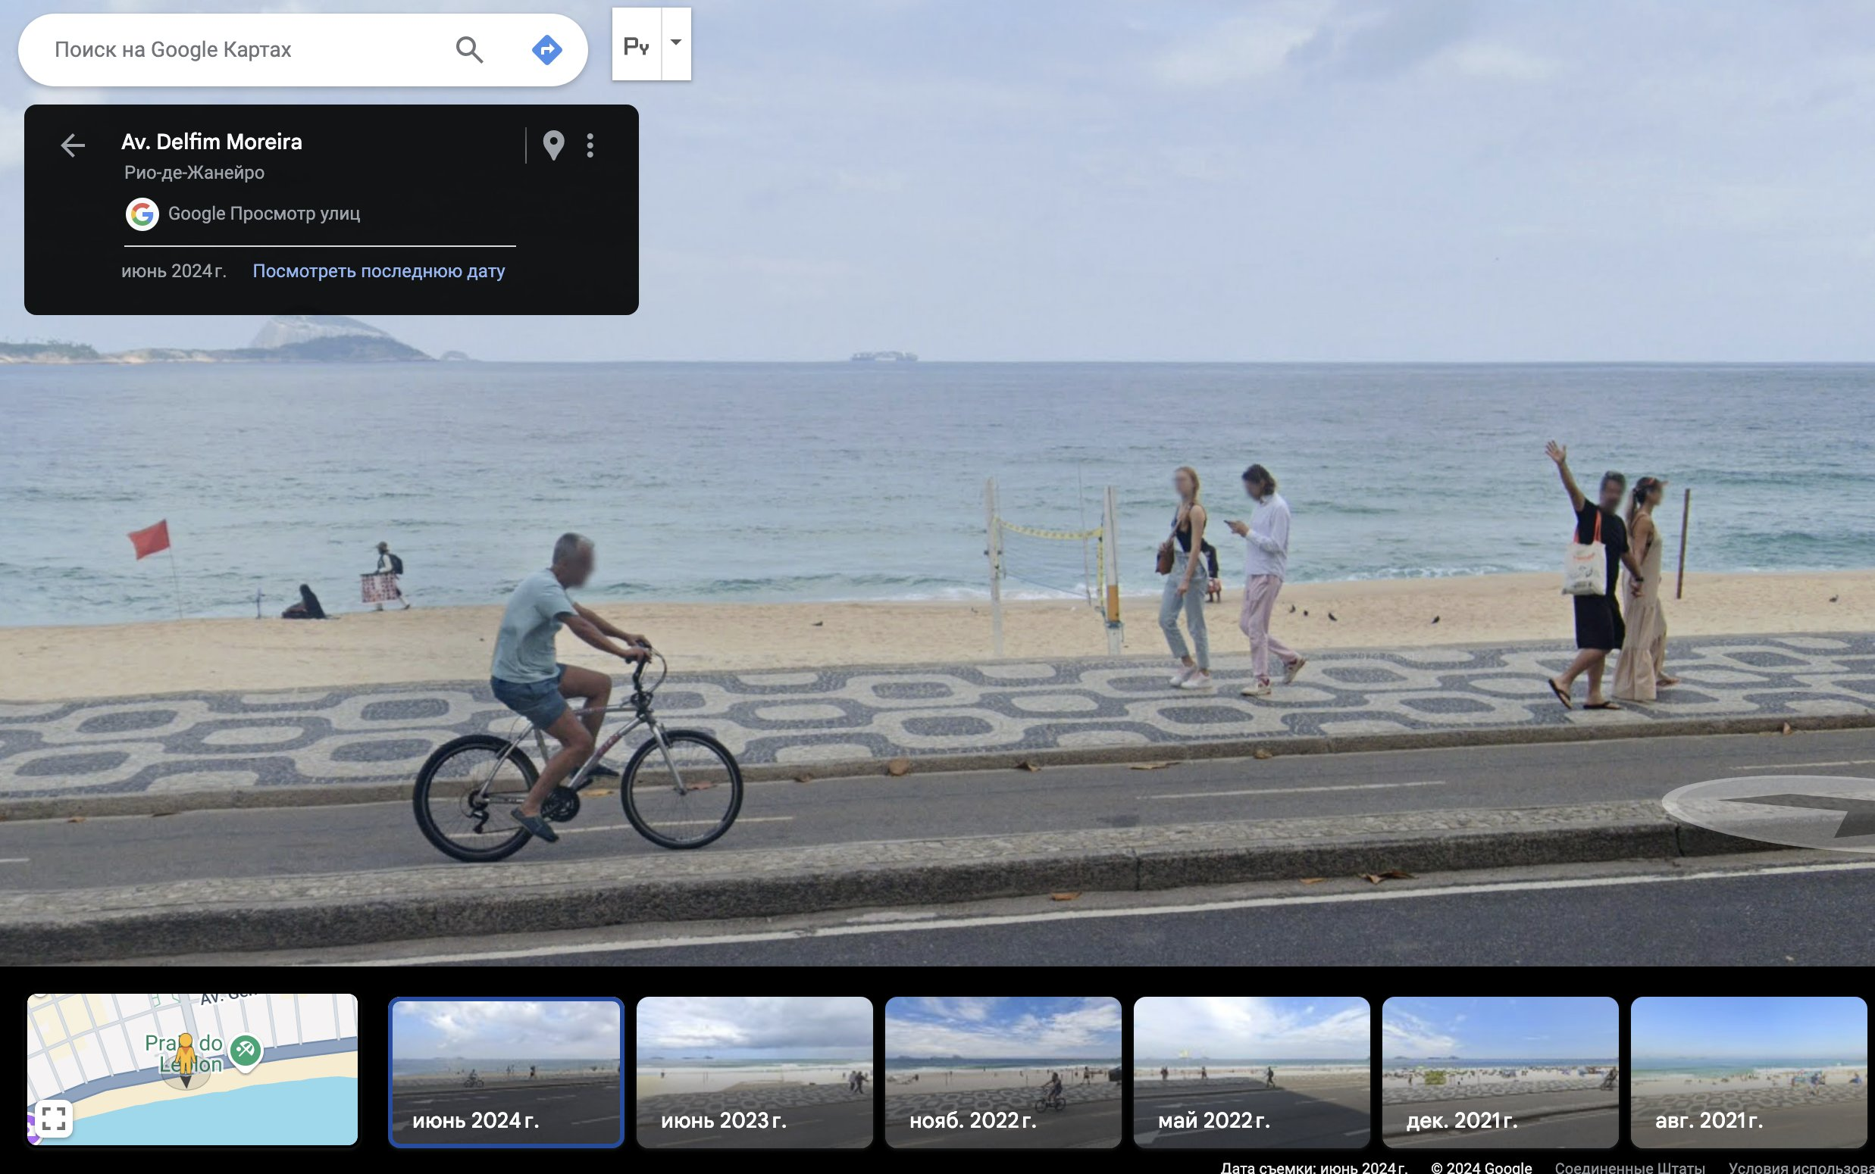Screen dimensions: 1875x1174
Task: Select the май 2022 г. thumbnail
Action: click(1251, 1072)
